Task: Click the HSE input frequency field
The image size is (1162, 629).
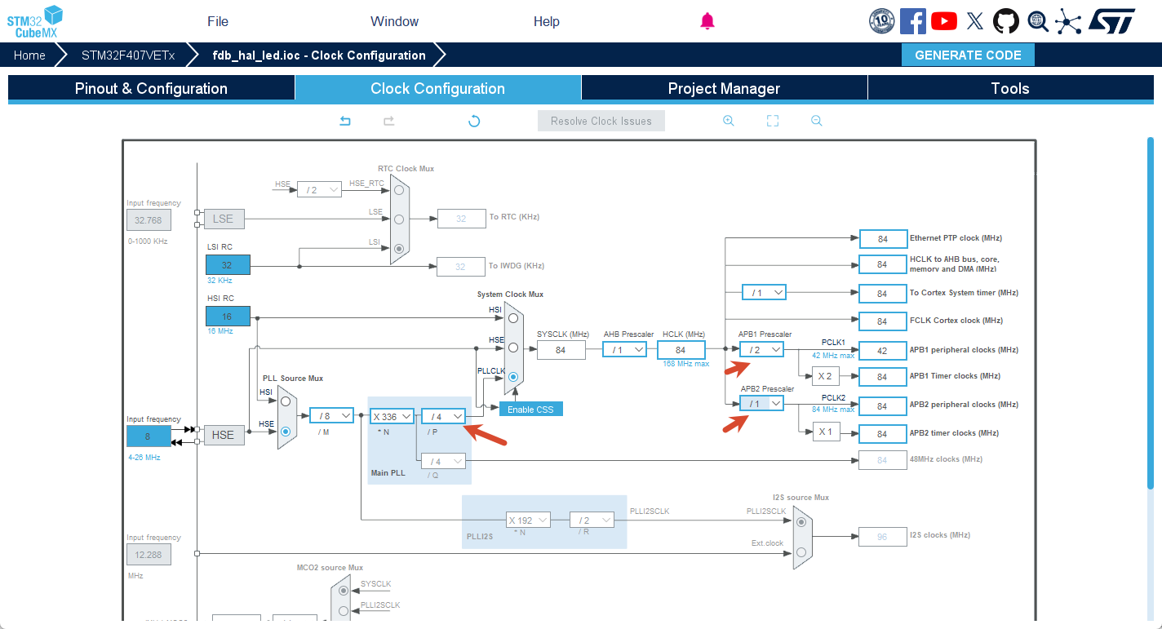Action: click(149, 436)
